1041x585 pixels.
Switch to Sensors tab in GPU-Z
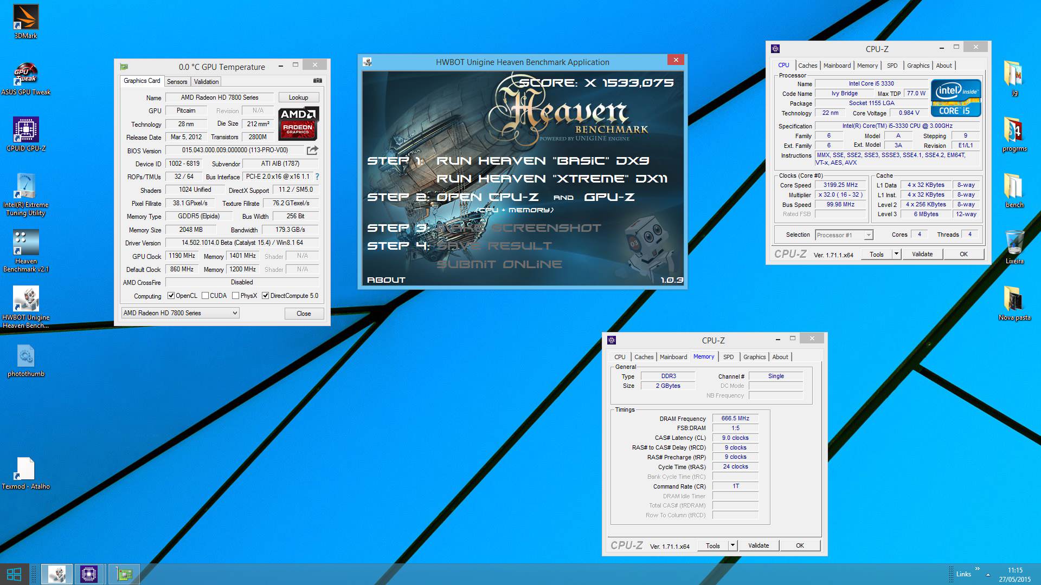tap(177, 82)
